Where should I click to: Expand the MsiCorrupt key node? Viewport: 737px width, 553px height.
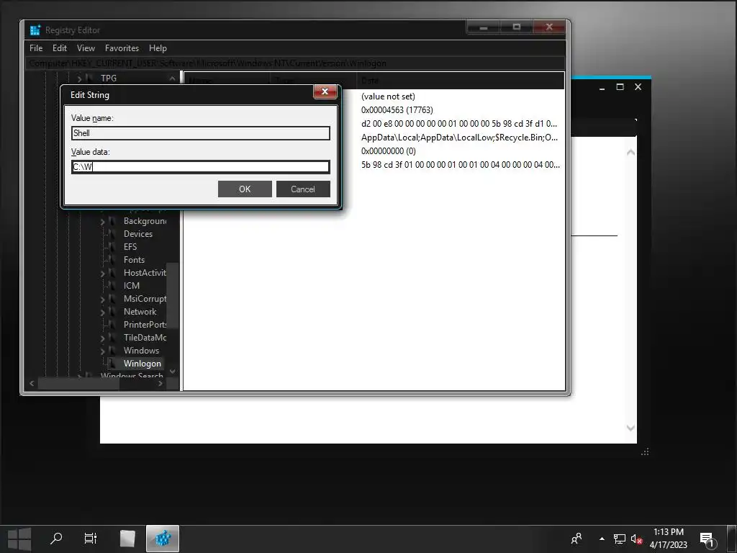[102, 299]
